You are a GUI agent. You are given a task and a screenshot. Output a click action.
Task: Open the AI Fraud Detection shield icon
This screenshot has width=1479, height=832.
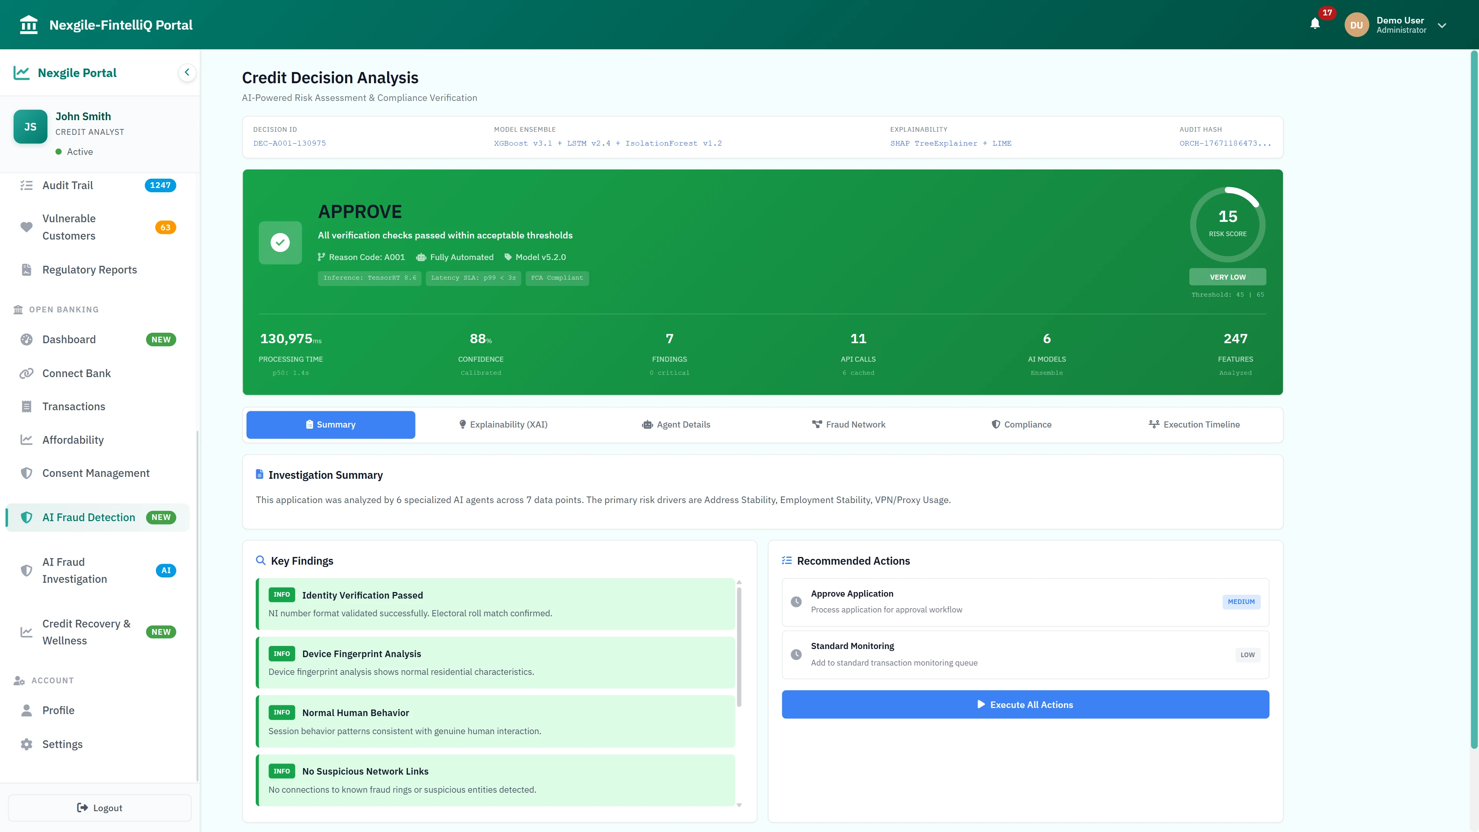tap(27, 517)
